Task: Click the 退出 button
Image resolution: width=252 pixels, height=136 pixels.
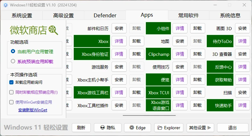Action: [x=232, y=128]
